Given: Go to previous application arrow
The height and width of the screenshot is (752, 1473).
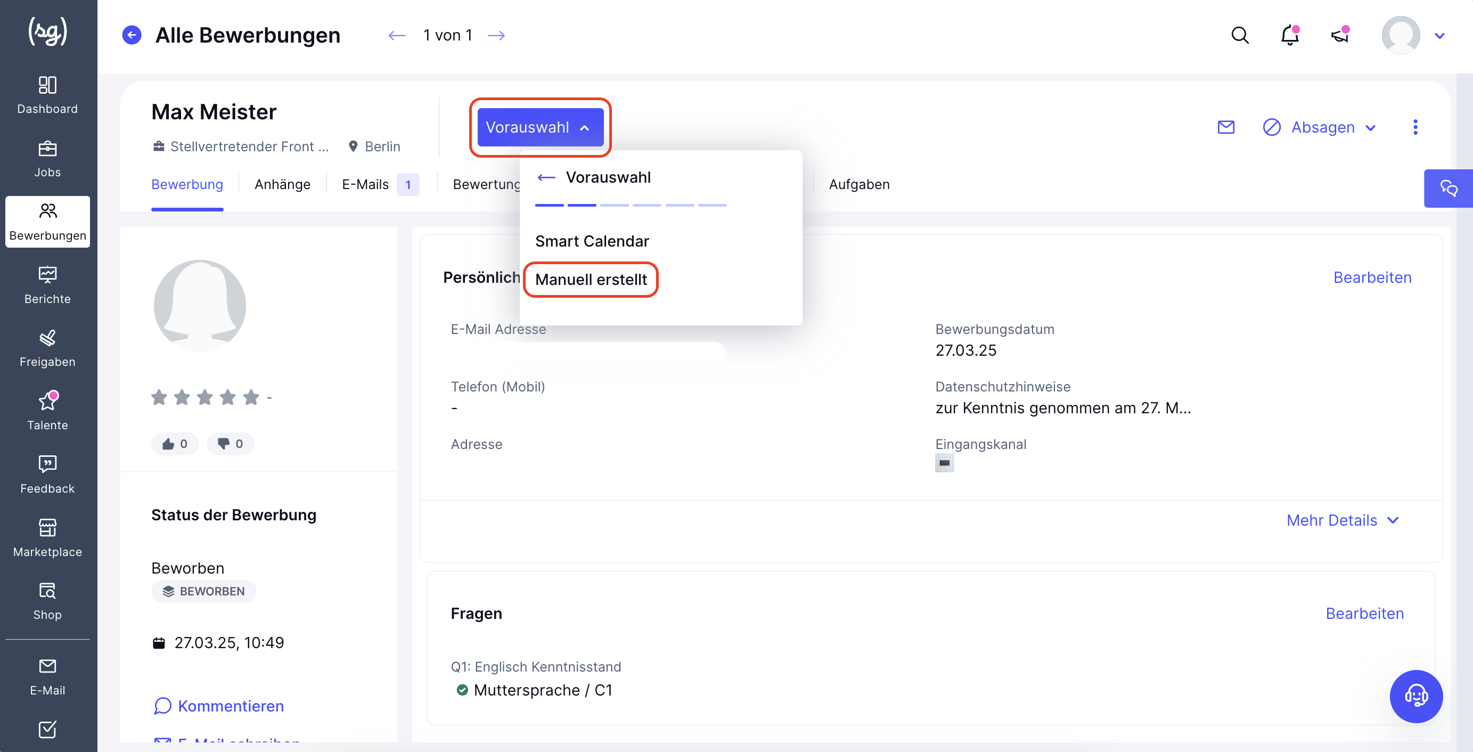Looking at the screenshot, I should (x=396, y=36).
